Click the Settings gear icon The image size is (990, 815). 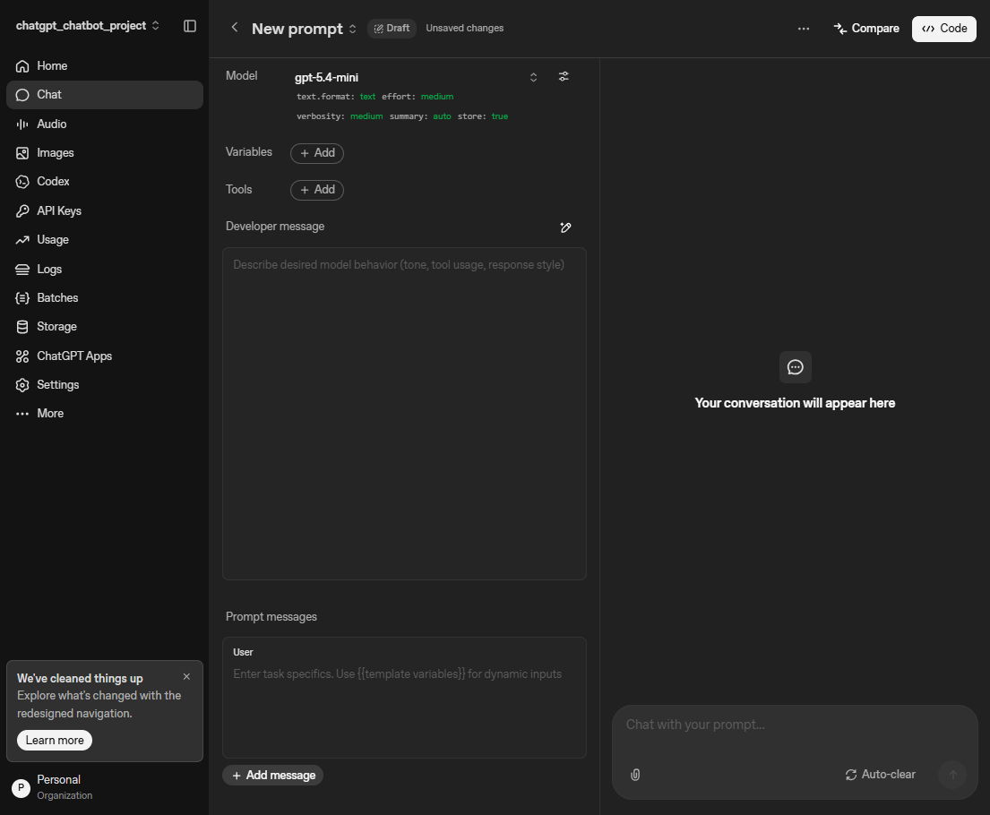click(x=22, y=385)
